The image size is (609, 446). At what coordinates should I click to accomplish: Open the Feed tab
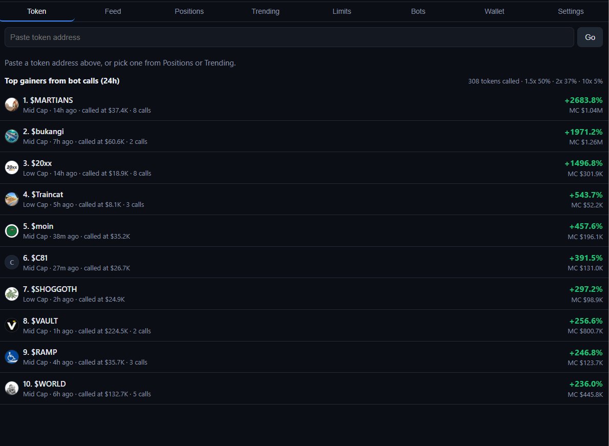[x=113, y=12]
